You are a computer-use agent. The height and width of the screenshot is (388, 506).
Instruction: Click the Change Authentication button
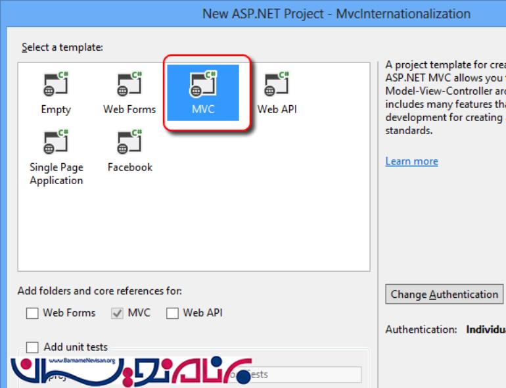pos(444,295)
